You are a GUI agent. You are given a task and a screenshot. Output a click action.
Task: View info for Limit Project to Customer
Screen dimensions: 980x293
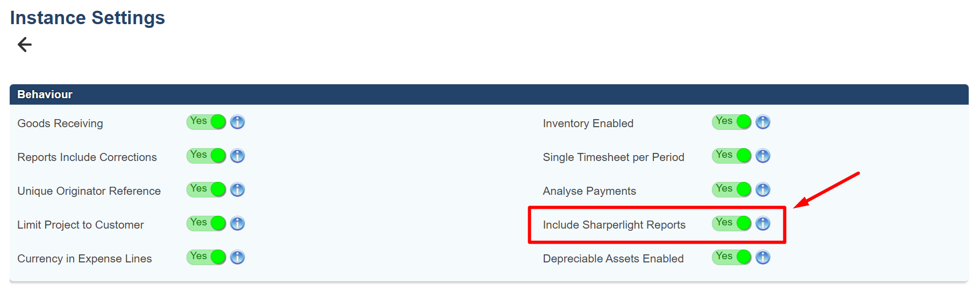click(237, 224)
